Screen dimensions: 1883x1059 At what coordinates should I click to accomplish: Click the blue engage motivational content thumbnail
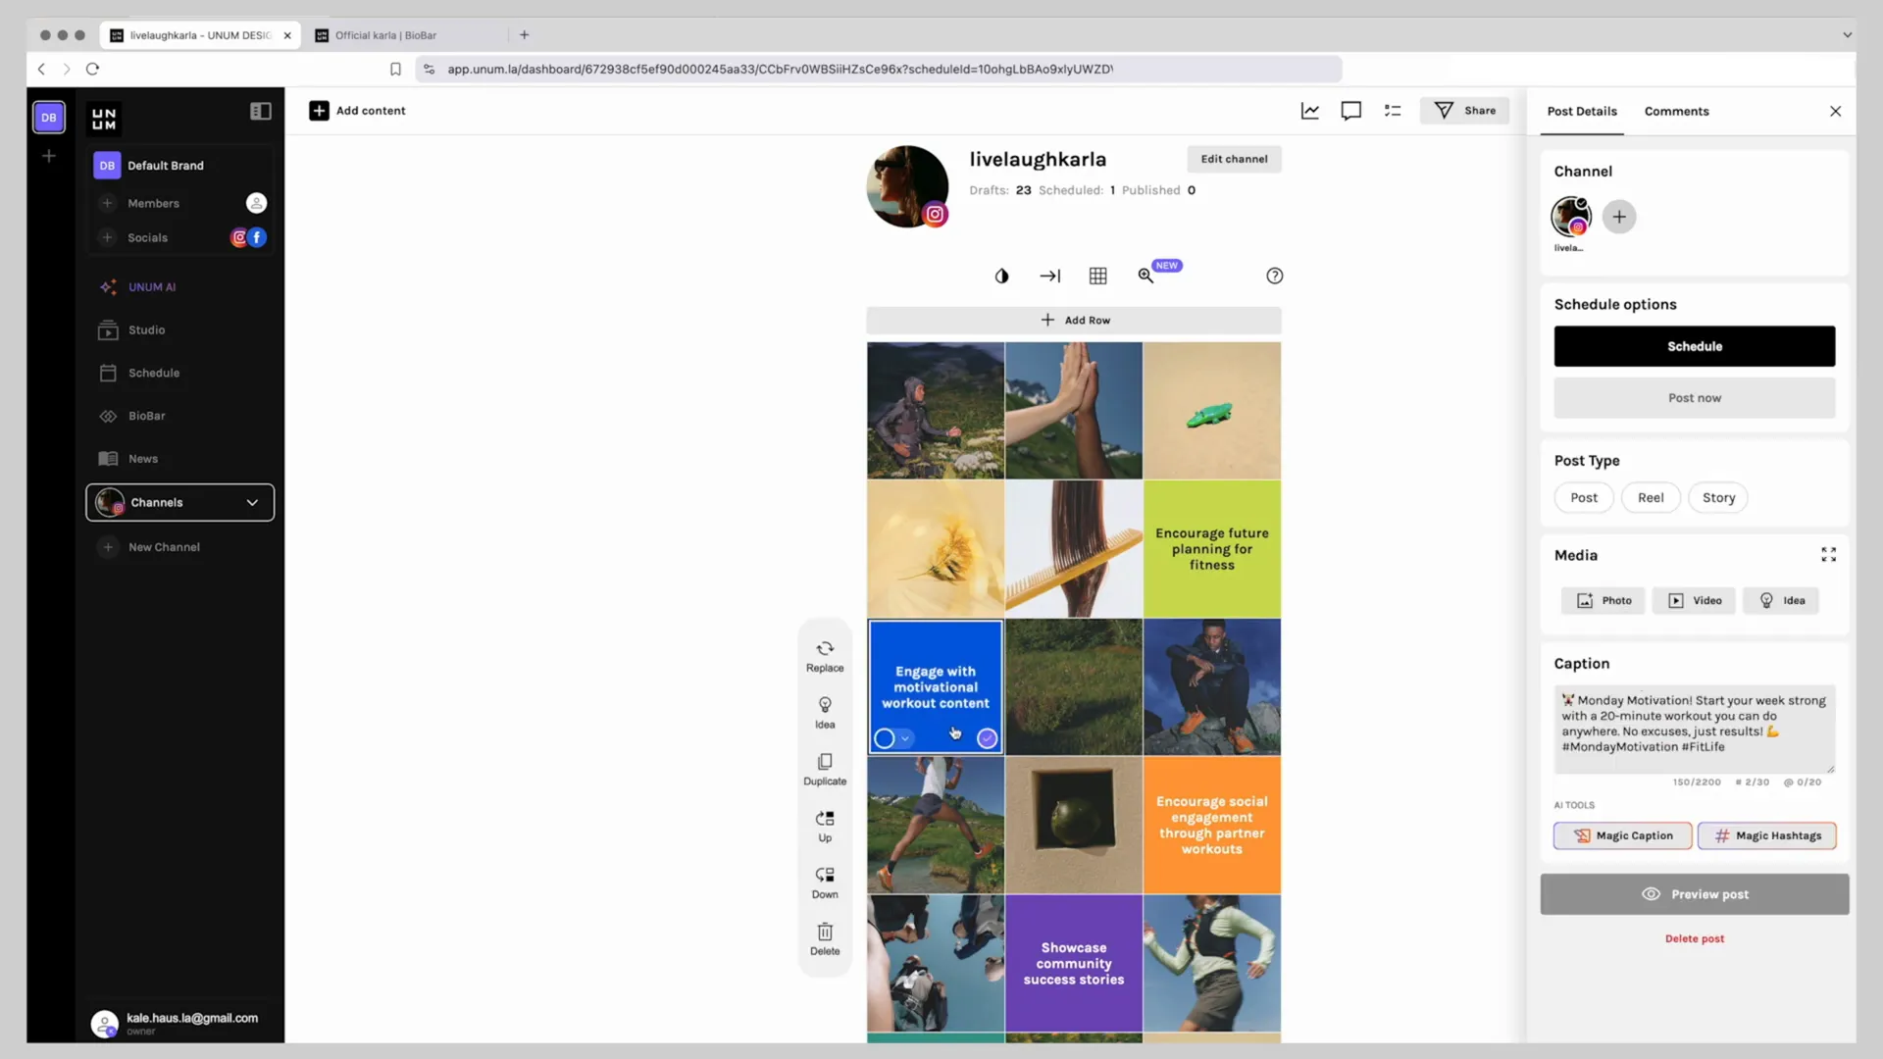tap(937, 686)
